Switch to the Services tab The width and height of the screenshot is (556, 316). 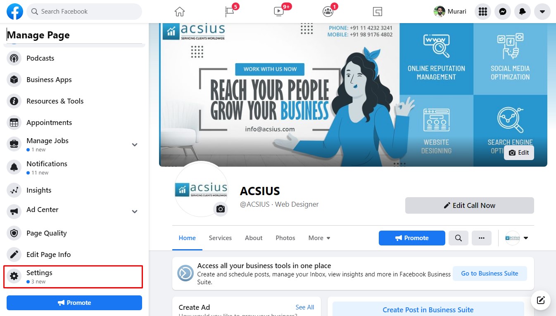(220, 238)
